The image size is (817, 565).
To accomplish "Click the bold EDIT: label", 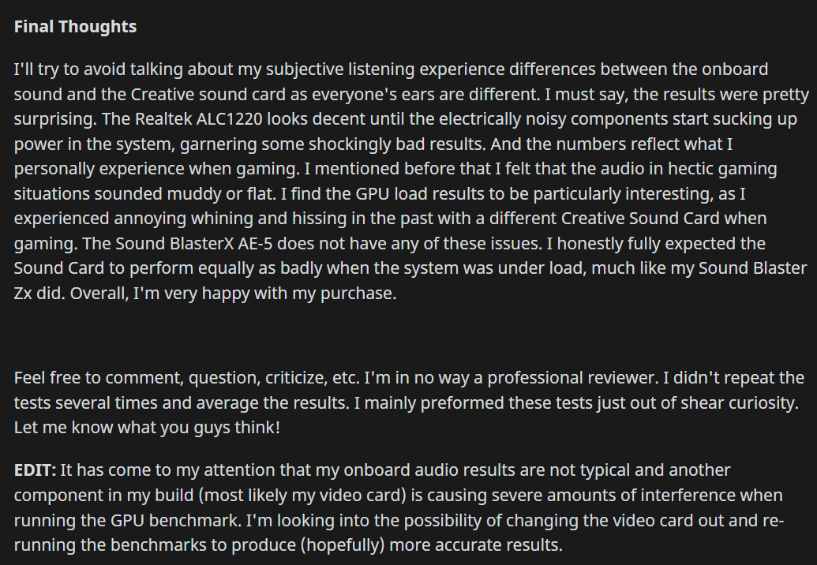I will (x=35, y=470).
